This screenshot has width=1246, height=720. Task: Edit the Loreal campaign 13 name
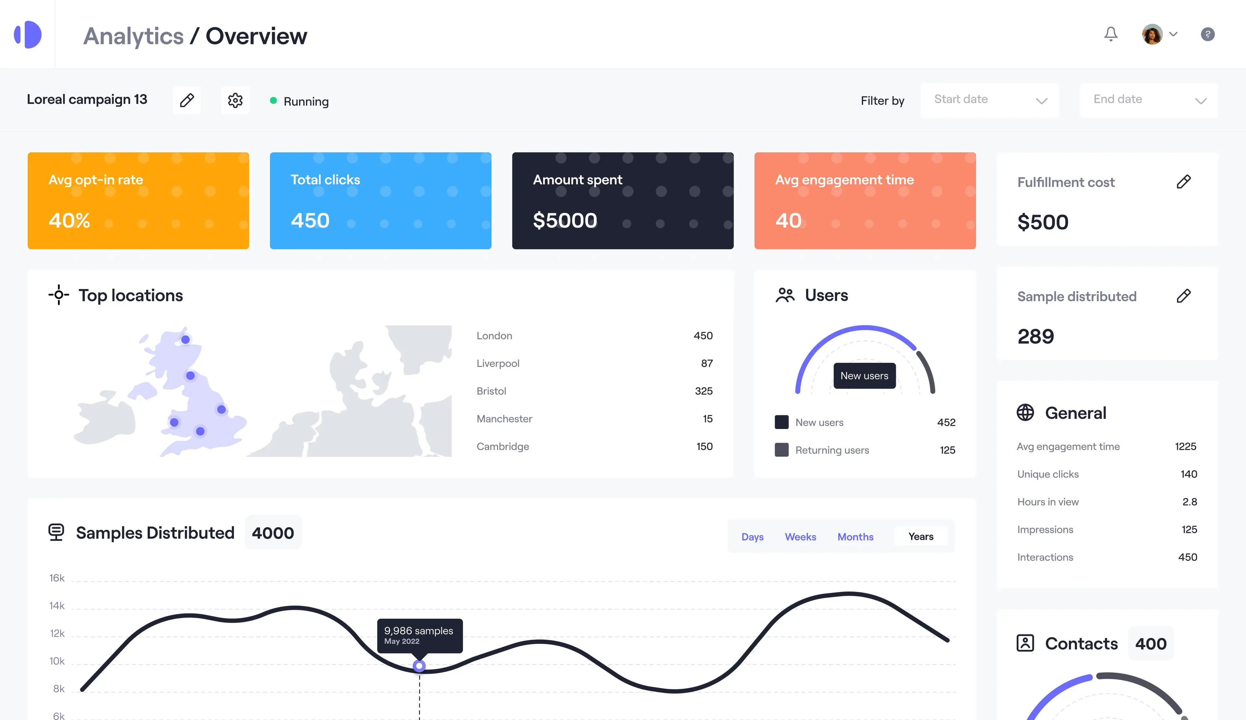(x=187, y=100)
